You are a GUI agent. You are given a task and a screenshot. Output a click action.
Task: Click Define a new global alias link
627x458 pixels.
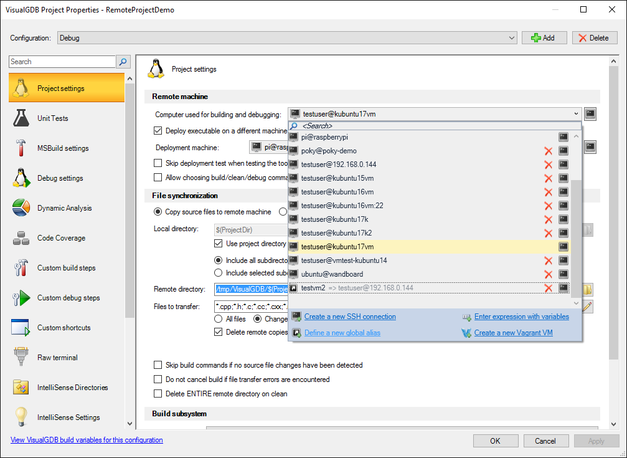point(342,333)
